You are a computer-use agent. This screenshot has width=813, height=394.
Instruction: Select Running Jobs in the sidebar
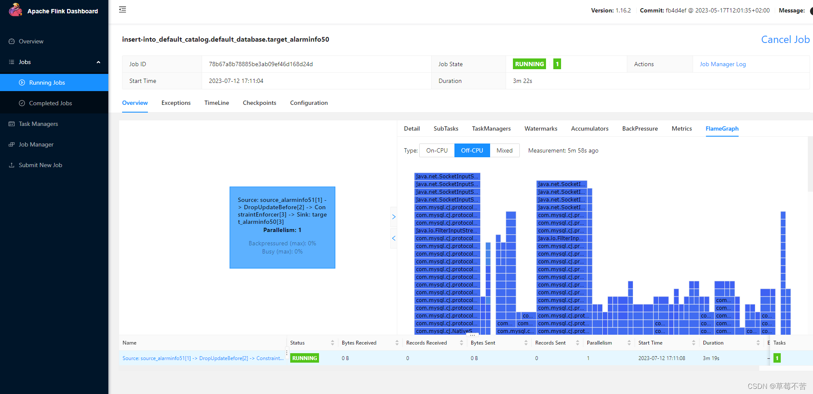(x=54, y=82)
